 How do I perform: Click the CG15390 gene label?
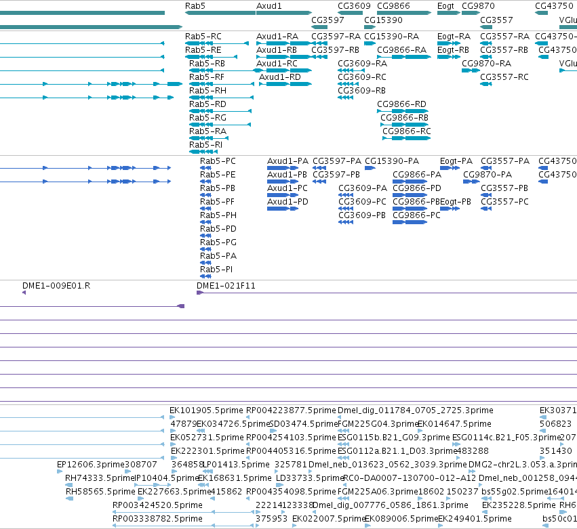383,20
